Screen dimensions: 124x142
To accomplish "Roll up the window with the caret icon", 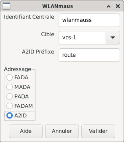I will [108, 6].
